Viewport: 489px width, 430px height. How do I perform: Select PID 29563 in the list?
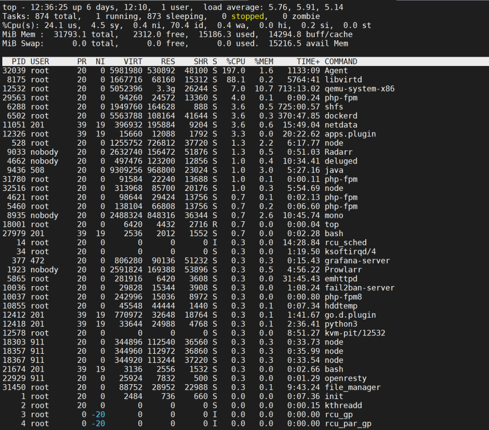[14, 97]
